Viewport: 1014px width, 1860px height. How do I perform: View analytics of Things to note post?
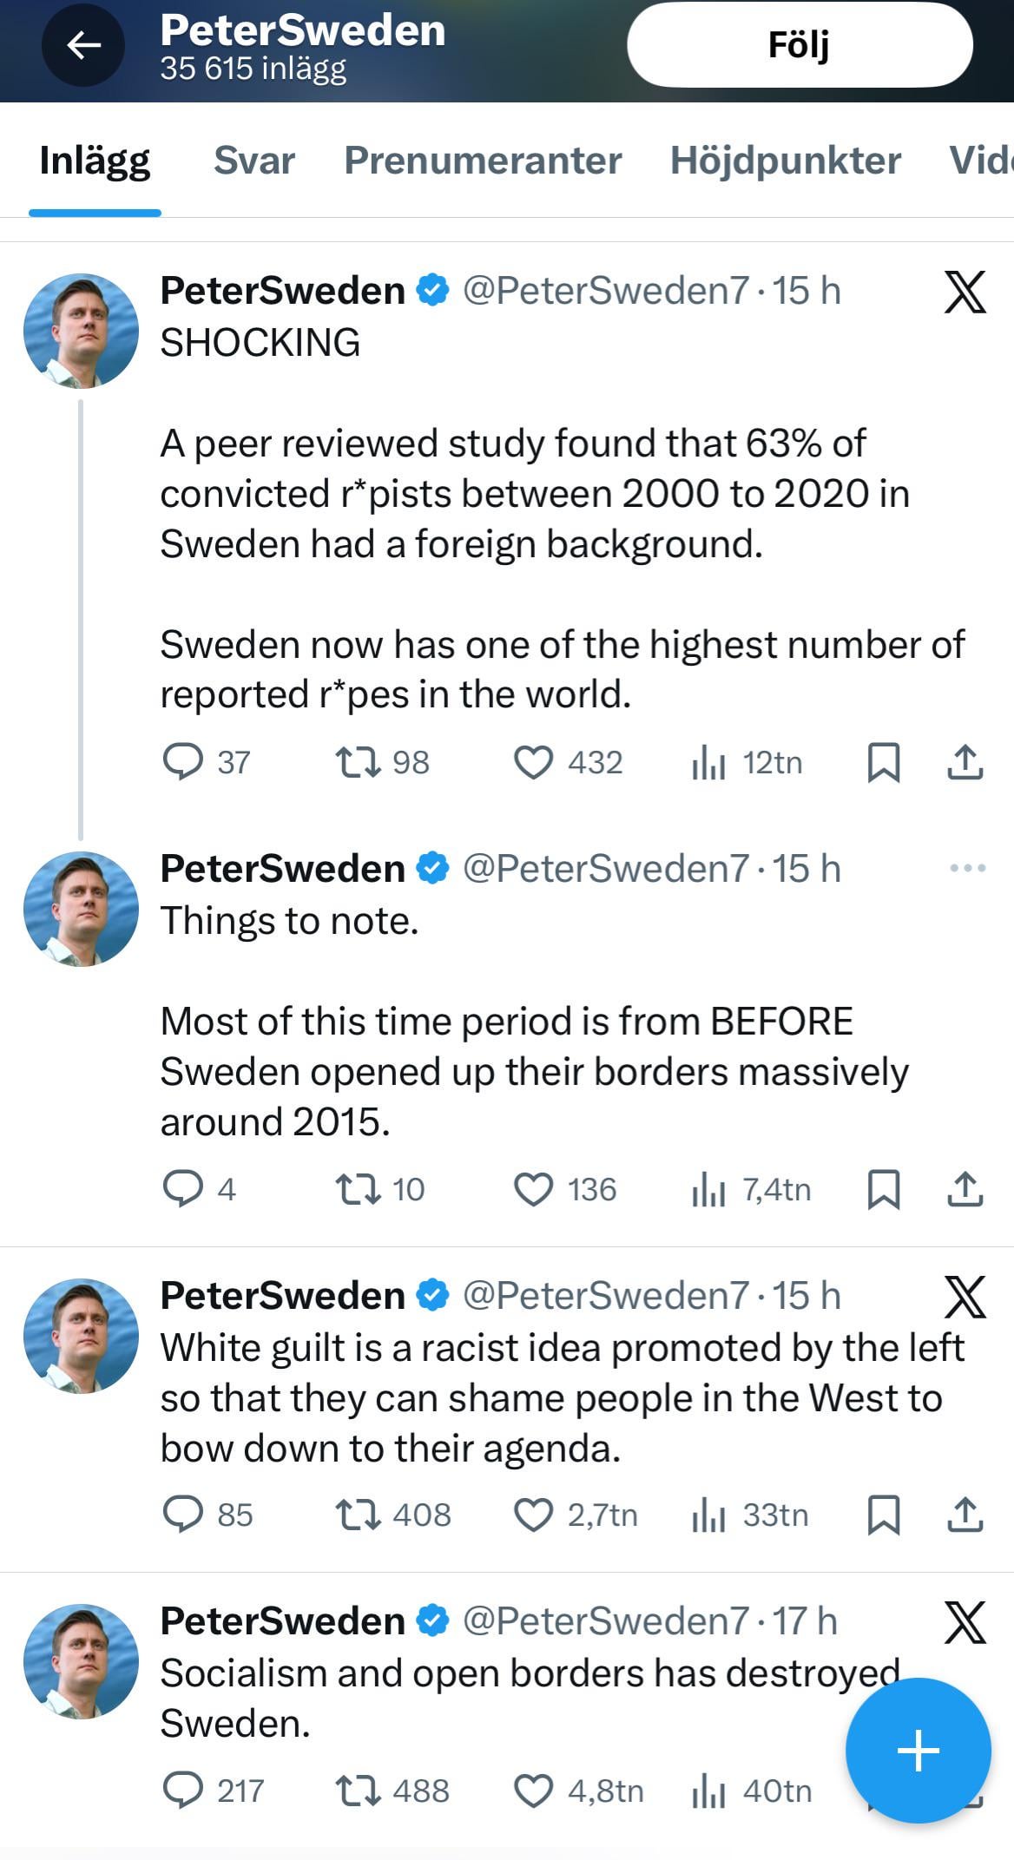coord(708,1189)
